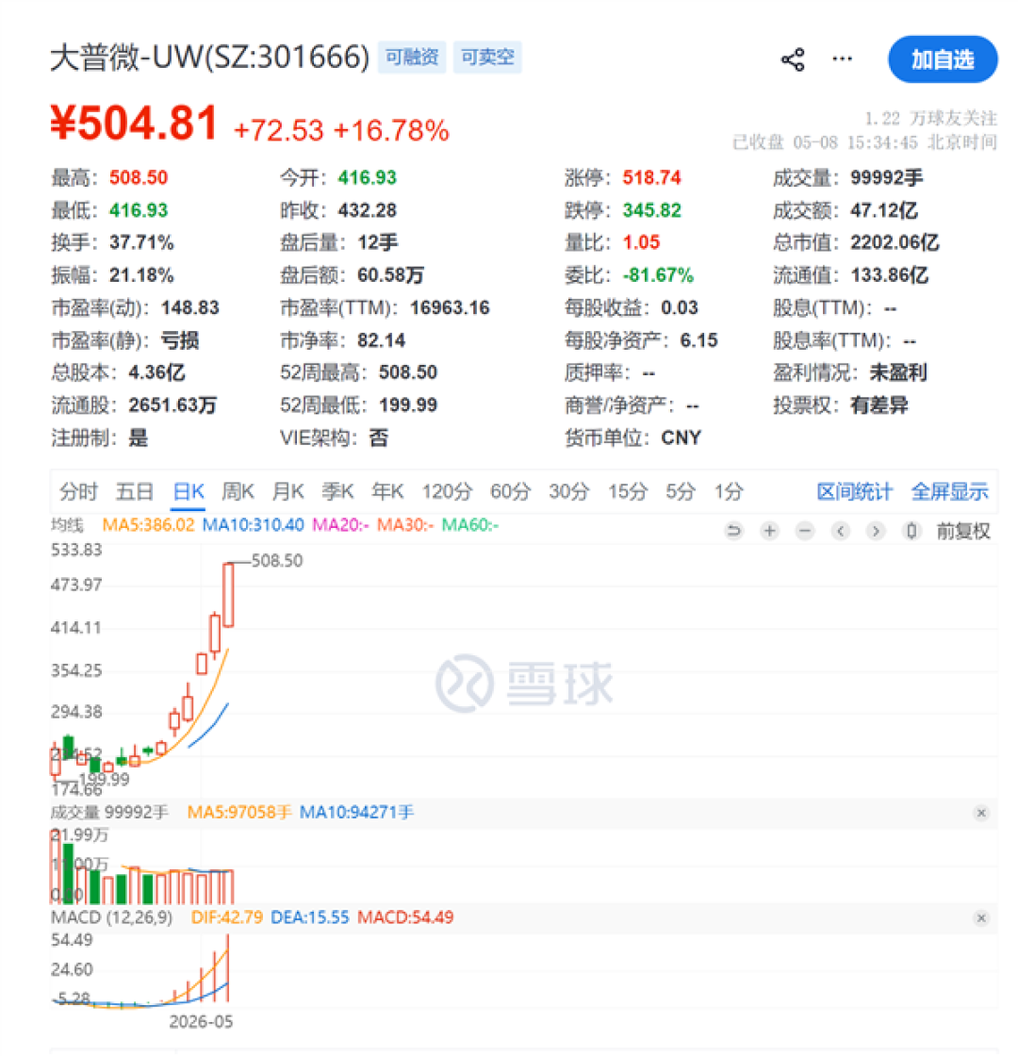This screenshot has height=1056, width=1018.
Task: Click the 换手 value 37.71%
Action: pos(141,242)
